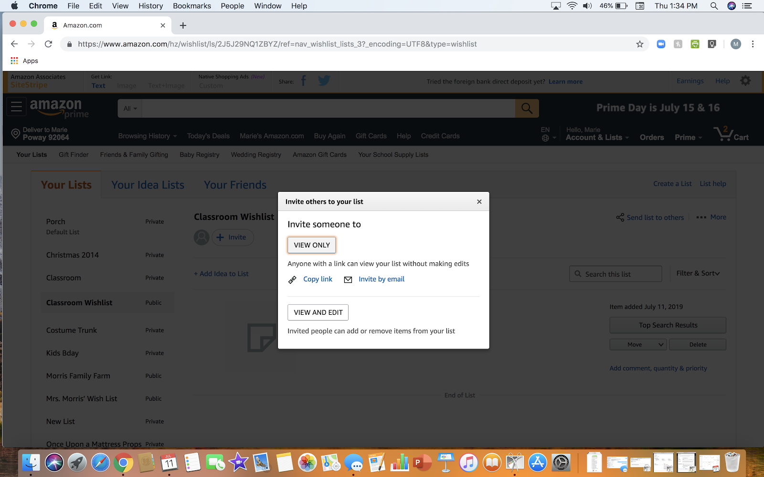
Task: Select SiteStripe Text link type
Action: (98, 85)
